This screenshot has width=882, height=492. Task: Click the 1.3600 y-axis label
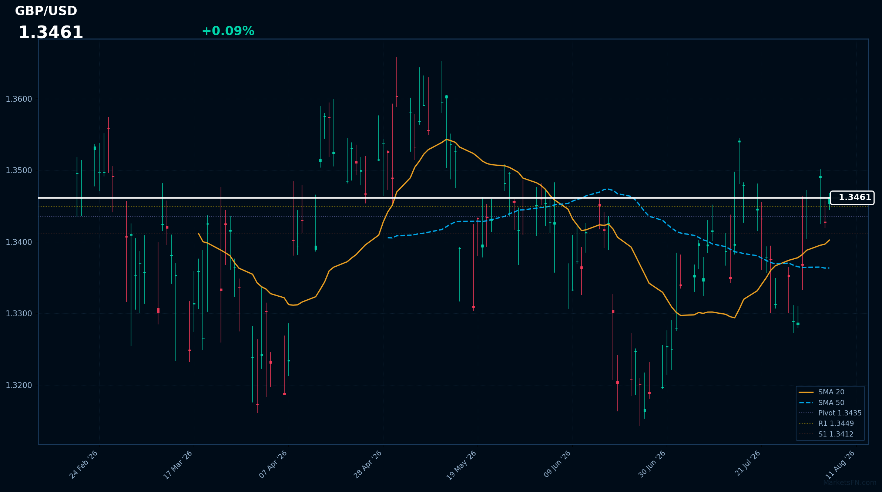(x=19, y=99)
